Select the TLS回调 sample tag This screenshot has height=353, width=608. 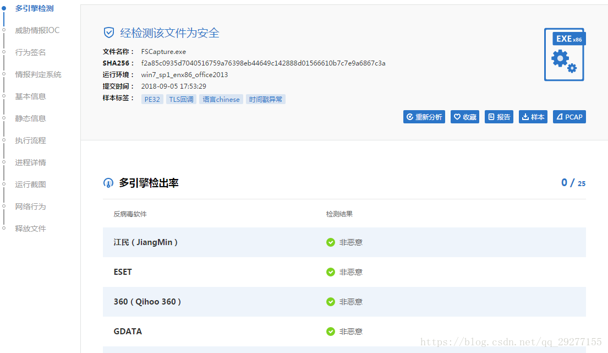coord(181,99)
